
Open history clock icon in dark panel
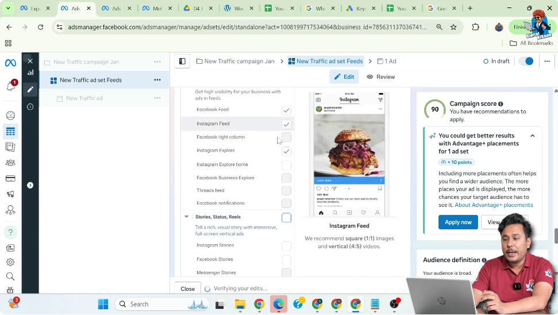click(30, 107)
